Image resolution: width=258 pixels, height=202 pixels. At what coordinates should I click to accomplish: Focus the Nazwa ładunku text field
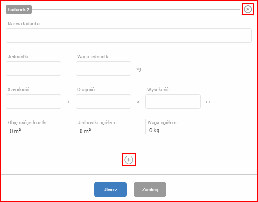[x=129, y=36]
